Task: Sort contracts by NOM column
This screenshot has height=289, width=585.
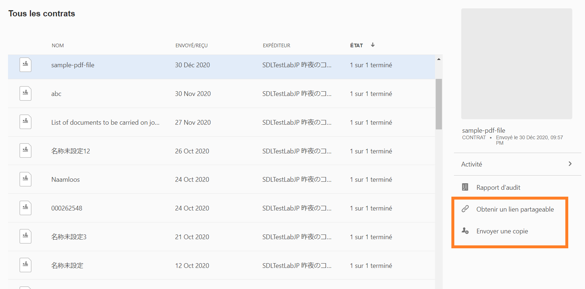Action: coord(58,45)
